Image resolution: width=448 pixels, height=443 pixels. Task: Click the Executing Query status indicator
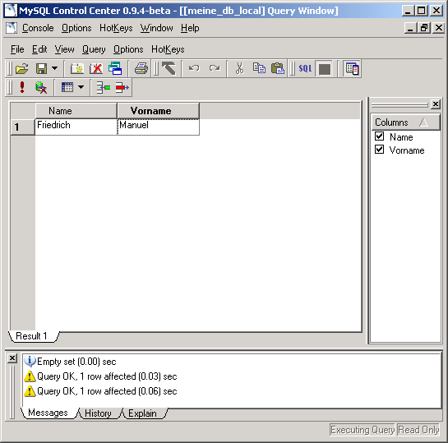(x=363, y=430)
